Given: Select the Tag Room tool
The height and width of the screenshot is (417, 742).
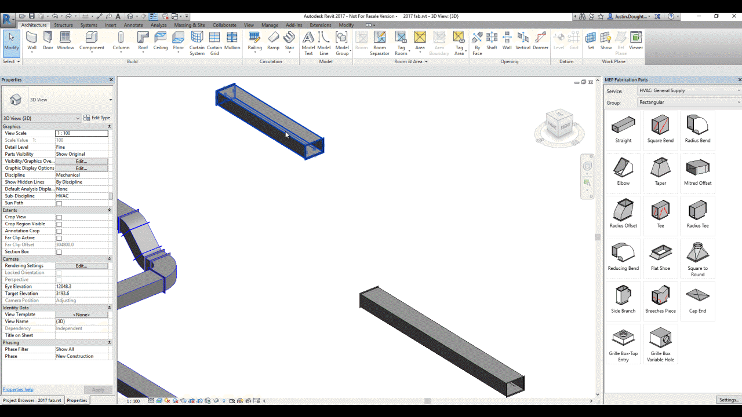Looking at the screenshot, I should pos(401,41).
